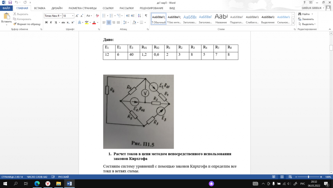Align text right
The width and height of the screenshot is (333, 188).
coord(114,22)
